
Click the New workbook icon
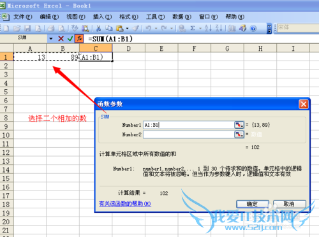pos(6,28)
